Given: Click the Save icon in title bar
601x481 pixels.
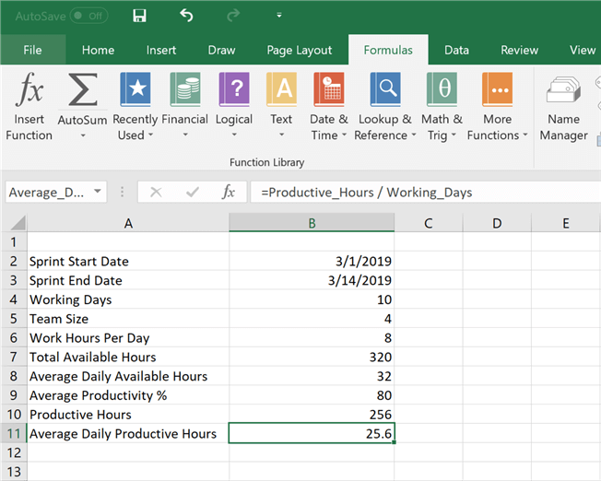Looking at the screenshot, I should tap(140, 16).
